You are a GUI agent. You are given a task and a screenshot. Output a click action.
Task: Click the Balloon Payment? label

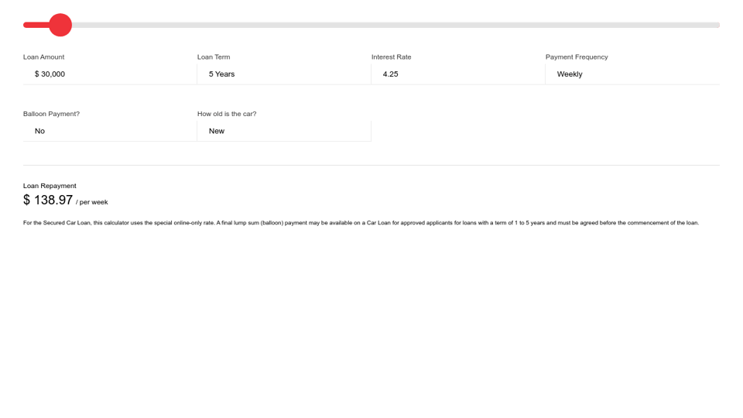51,114
